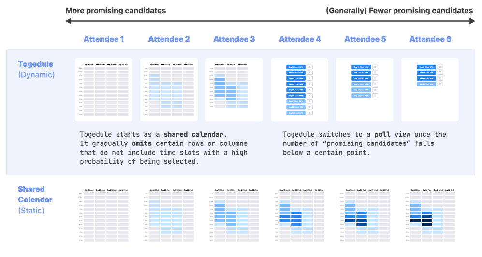Click top X icon in Attendee 4 poll

(310, 67)
